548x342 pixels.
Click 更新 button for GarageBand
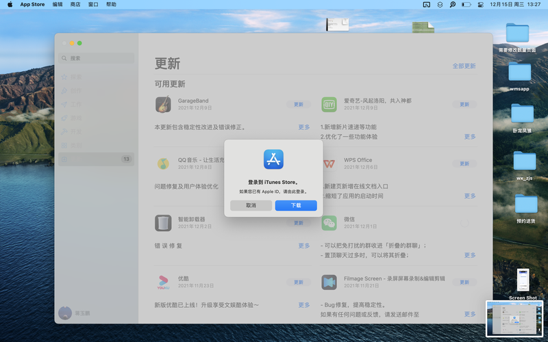tap(299, 105)
